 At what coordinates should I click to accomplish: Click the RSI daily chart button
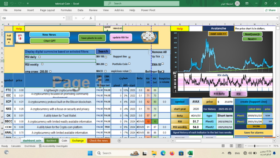tap(219, 94)
